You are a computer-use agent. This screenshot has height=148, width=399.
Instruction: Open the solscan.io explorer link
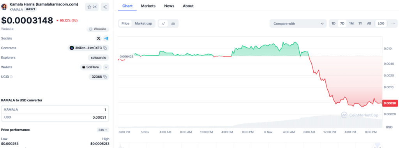tap(99, 58)
